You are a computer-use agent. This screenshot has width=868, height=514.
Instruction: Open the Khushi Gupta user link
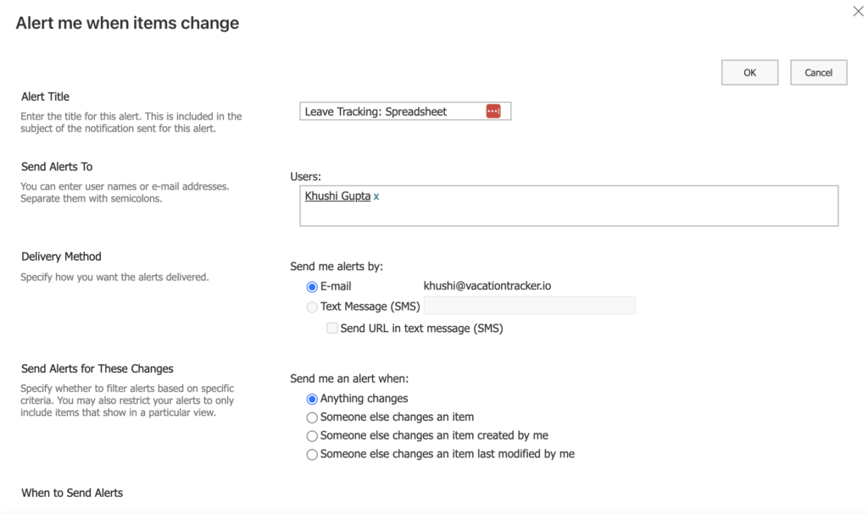[337, 196]
